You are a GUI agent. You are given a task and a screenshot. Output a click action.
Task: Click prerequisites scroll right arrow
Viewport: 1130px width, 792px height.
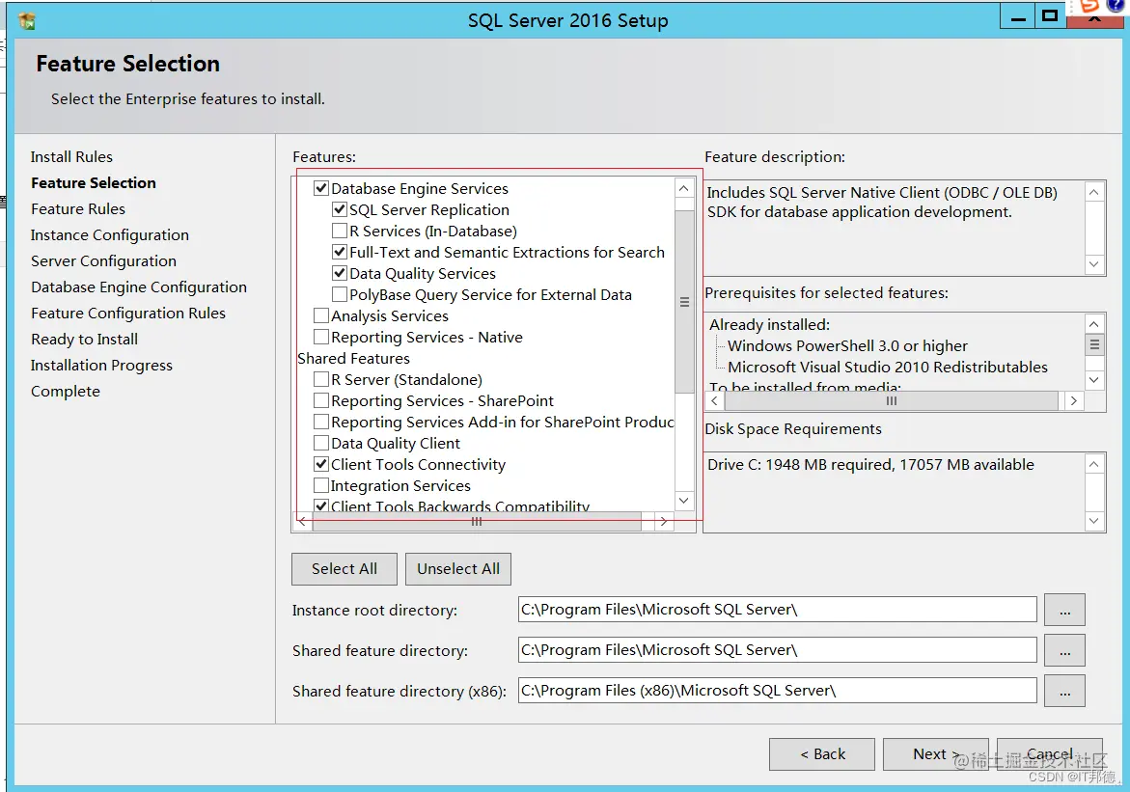point(1074,401)
